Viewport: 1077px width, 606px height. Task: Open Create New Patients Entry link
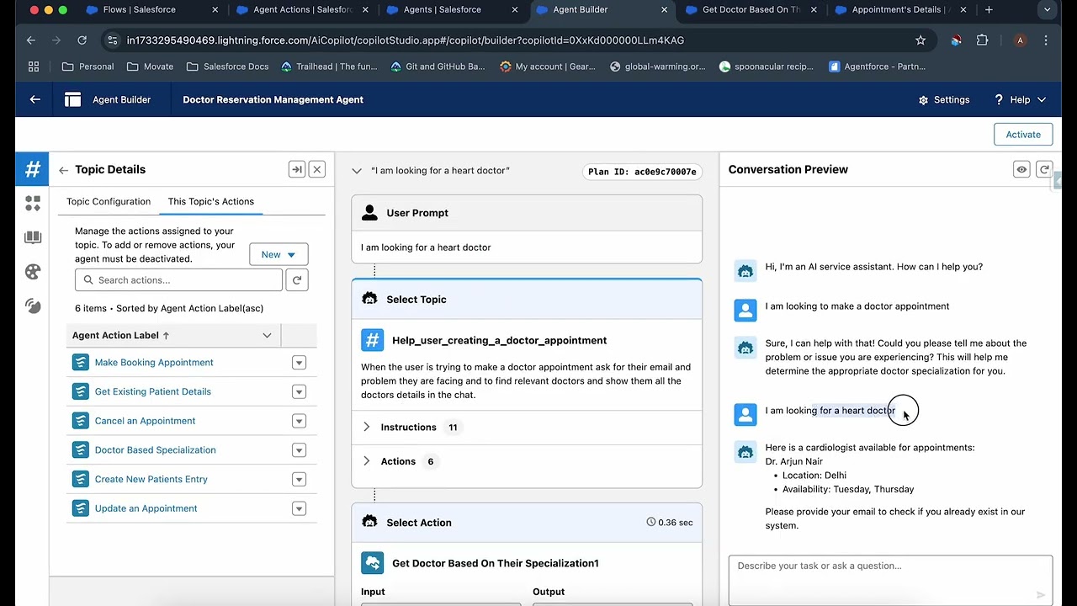151,479
